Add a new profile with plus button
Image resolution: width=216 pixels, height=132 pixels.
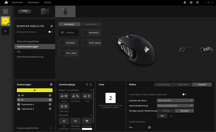coord(5,31)
